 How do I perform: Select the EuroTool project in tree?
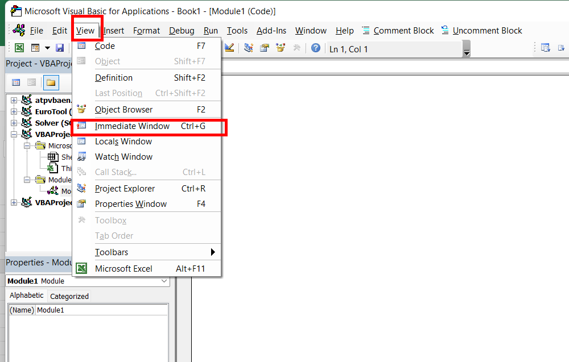[x=53, y=111]
